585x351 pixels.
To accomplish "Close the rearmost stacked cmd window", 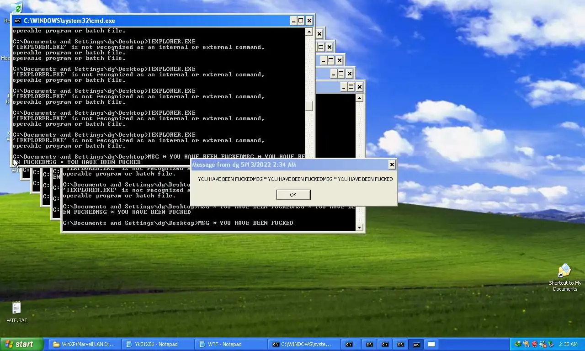I will pos(360,86).
